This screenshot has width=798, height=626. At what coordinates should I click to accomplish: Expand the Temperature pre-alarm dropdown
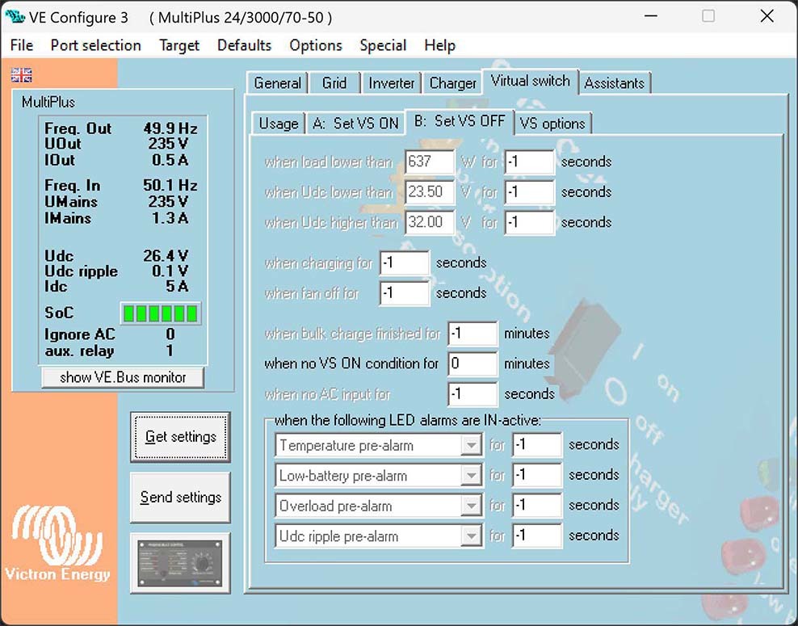[470, 445]
